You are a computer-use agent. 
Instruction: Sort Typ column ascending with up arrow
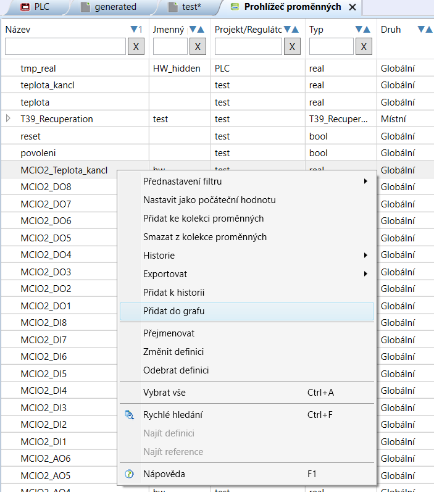click(367, 30)
